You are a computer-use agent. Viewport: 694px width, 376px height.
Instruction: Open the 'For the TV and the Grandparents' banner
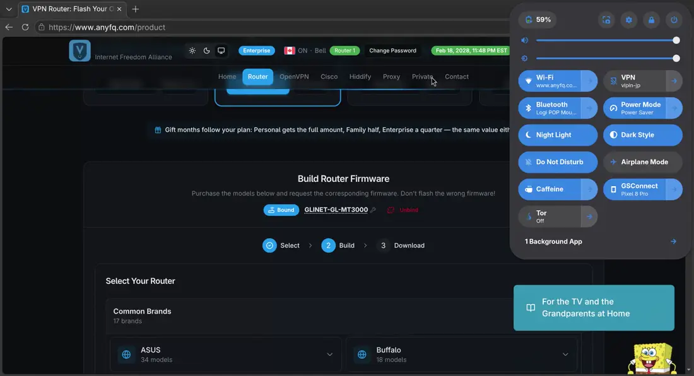[594, 307]
